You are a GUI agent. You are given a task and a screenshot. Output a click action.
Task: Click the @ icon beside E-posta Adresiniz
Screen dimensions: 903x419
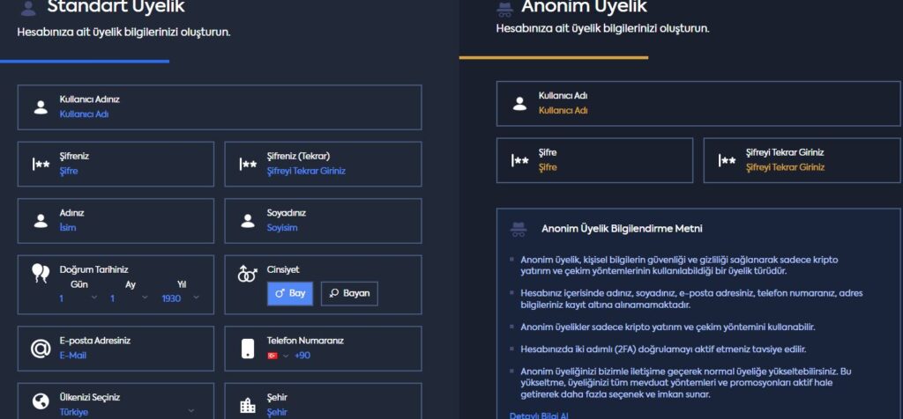pos(40,349)
